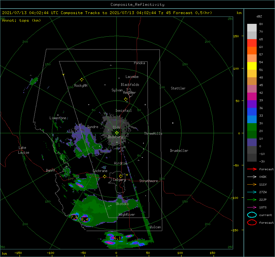
Task: Click the RedDeer city label
Action: click(x=130, y=93)
